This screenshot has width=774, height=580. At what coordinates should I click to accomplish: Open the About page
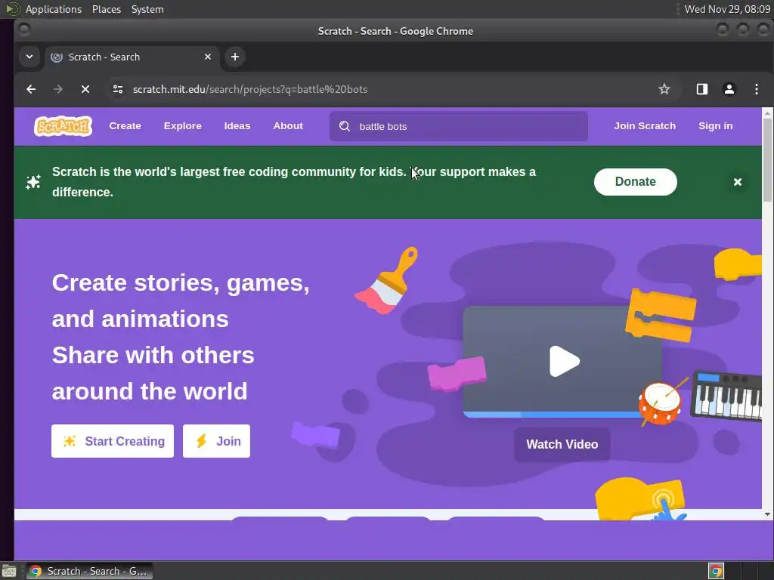[288, 126]
